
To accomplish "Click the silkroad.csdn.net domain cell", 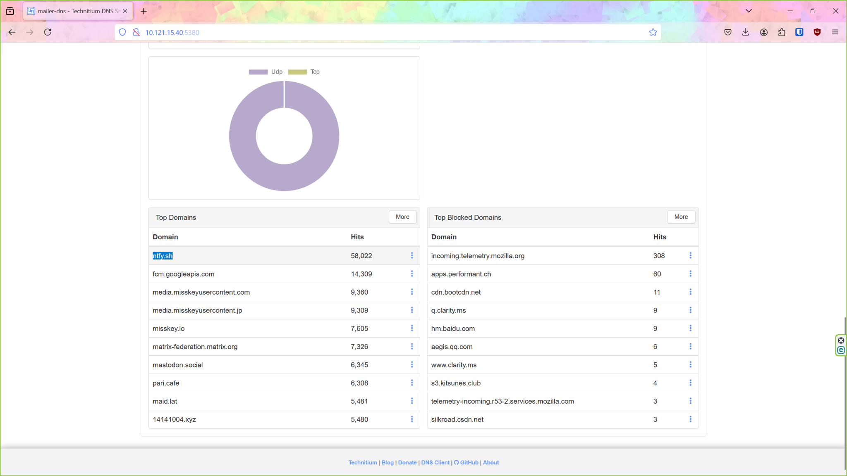I will pyautogui.click(x=457, y=419).
